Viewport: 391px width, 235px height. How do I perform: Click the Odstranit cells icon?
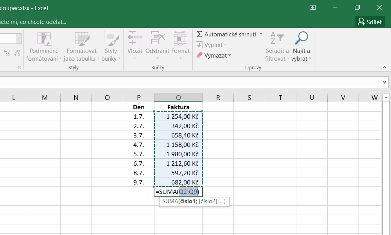[x=158, y=39]
